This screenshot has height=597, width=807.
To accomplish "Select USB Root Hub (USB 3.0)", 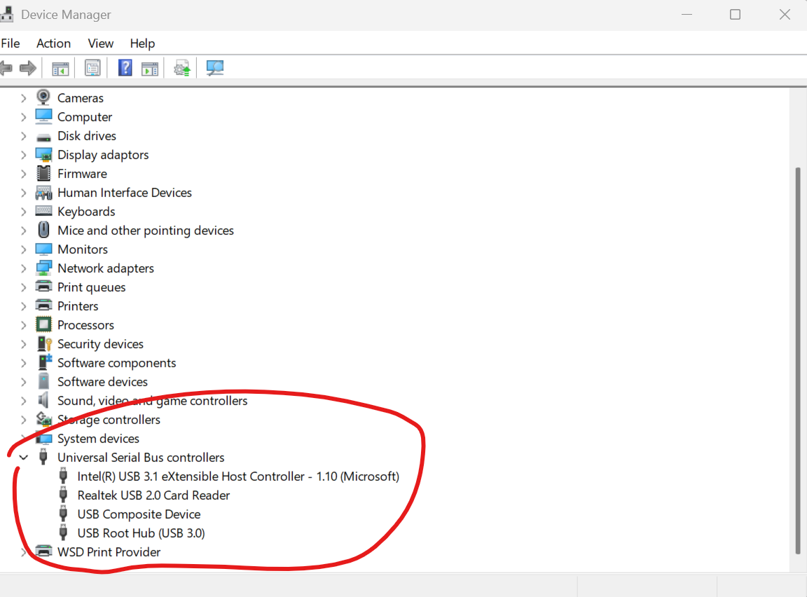I will point(140,533).
